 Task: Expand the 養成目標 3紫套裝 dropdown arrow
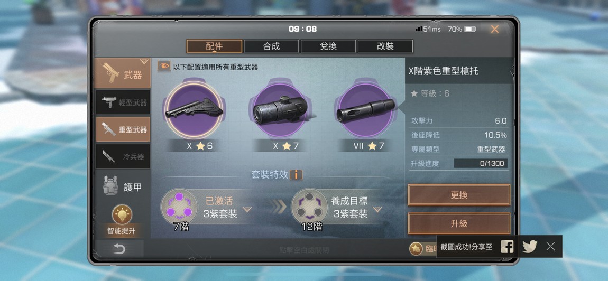pos(377,210)
